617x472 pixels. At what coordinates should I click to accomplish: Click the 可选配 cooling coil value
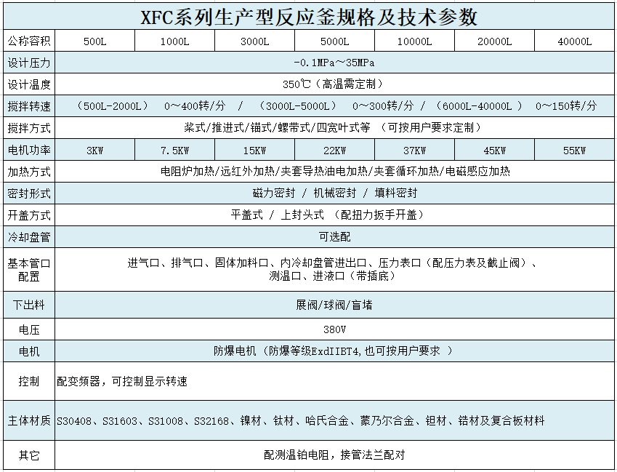tap(334, 237)
